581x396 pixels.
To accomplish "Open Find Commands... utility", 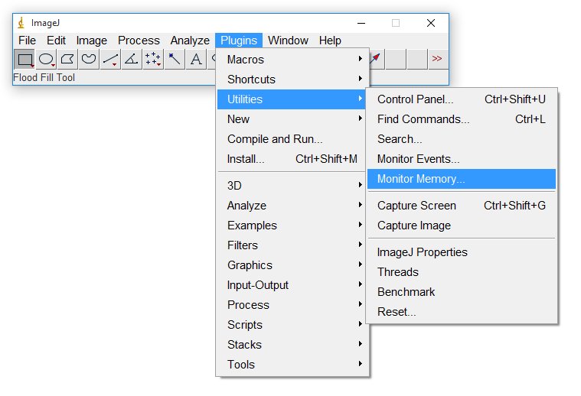I will (x=462, y=119).
